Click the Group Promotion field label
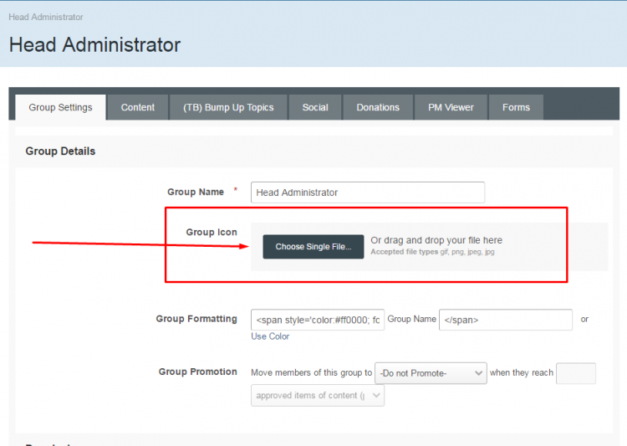 click(x=198, y=372)
